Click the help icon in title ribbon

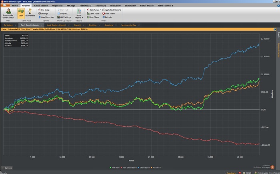click(x=278, y=6)
